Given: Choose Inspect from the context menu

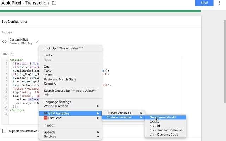Looking at the screenshot, I should 71,125.
